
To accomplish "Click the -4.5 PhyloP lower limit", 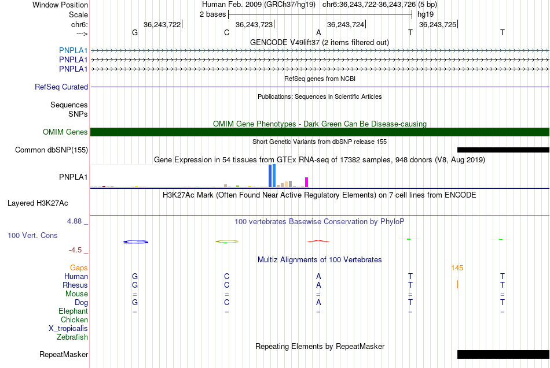I will pos(75,250).
